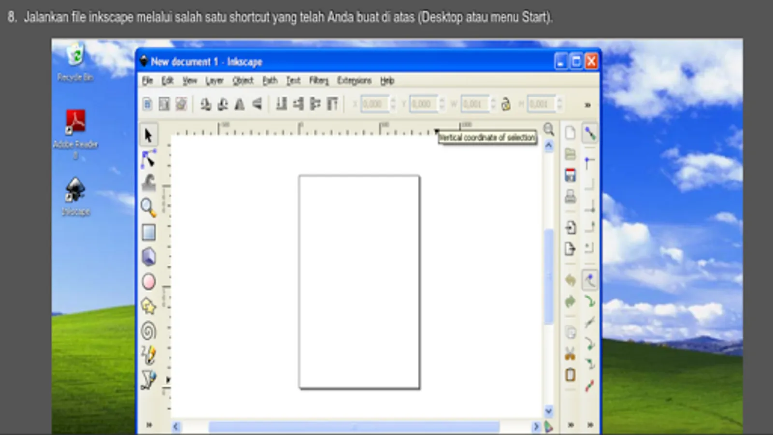Toggle snap centers of bounding boxes
This screenshot has height=435, width=773.
point(589,248)
